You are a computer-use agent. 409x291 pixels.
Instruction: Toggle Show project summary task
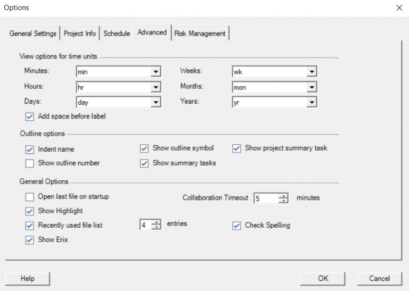tap(236, 148)
